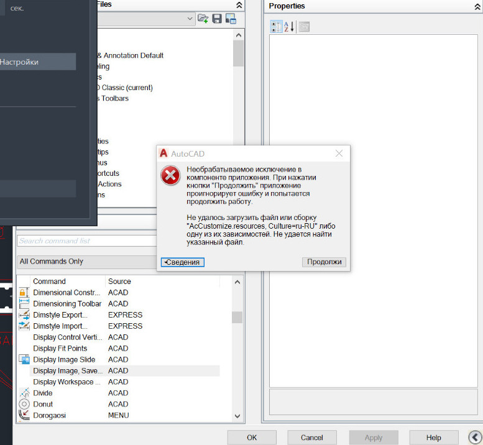
Task: Select the Classic (current) workspace item
Action: point(125,88)
